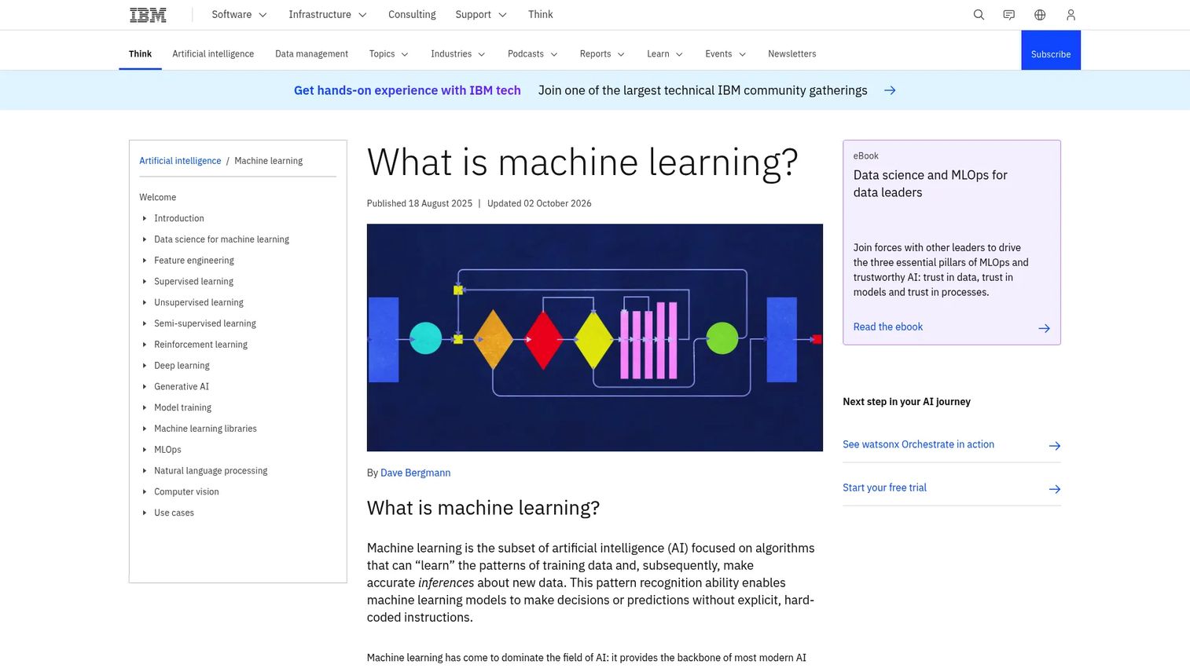Image resolution: width=1190 pixels, height=668 pixels.
Task: Open Machine learning libraries section
Action: coord(205,429)
